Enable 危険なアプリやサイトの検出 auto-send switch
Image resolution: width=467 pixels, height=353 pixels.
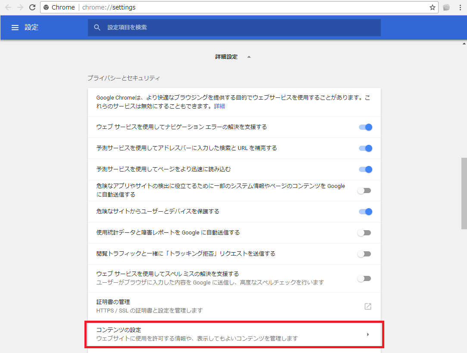coord(364,191)
